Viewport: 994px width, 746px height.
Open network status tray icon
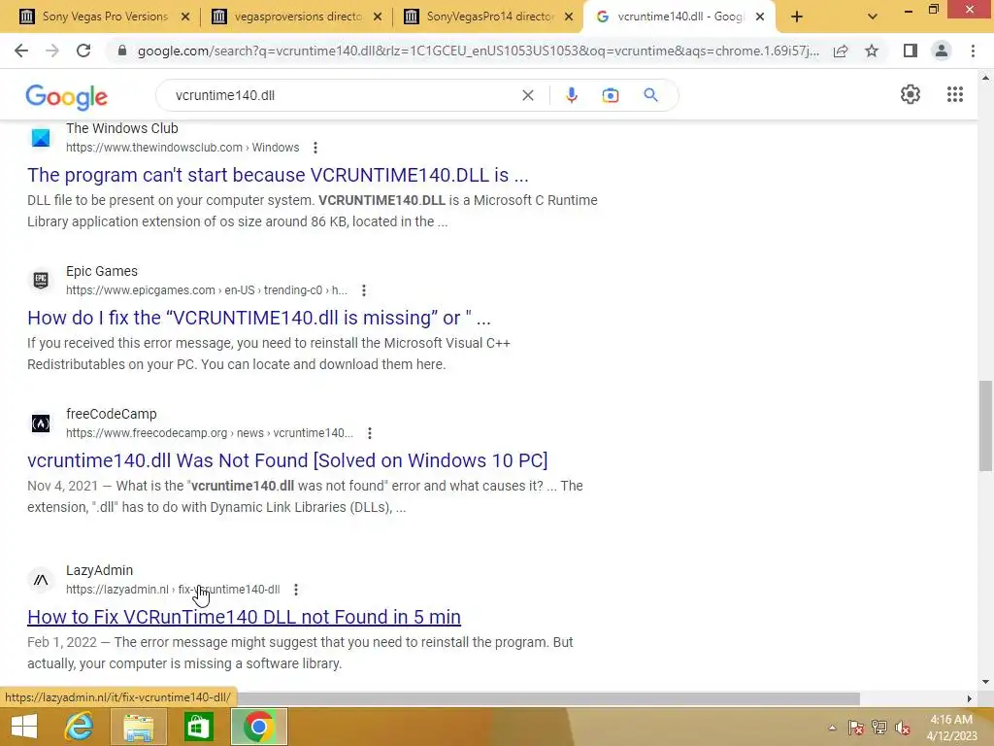coord(879,728)
